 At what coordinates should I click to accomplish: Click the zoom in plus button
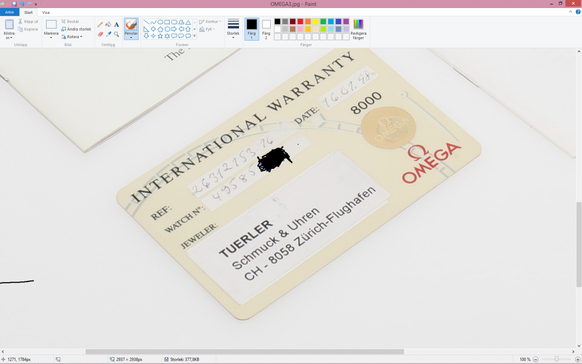tap(578, 360)
